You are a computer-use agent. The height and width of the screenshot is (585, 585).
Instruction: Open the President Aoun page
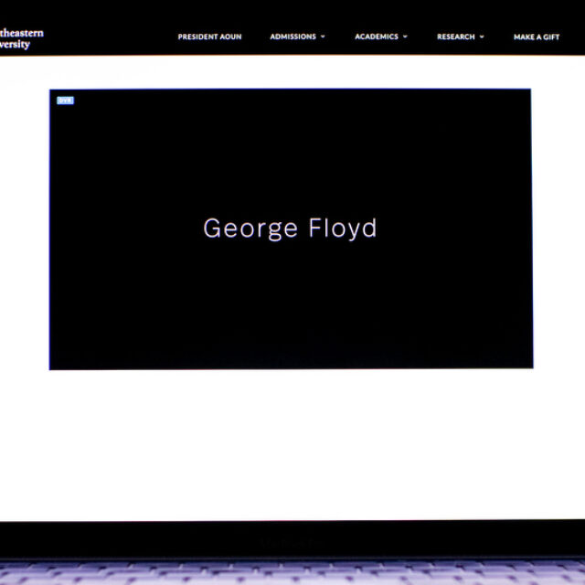click(209, 37)
